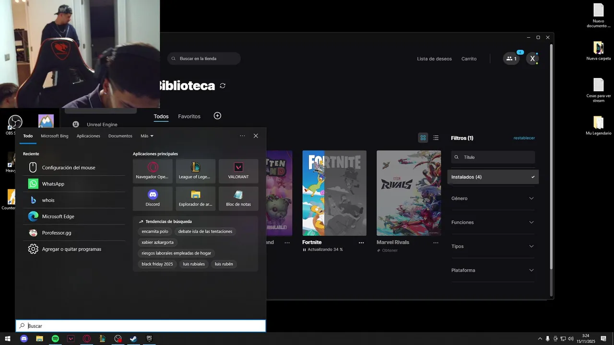Switch to Todos library tab
614x345 pixels.
pyautogui.click(x=161, y=116)
